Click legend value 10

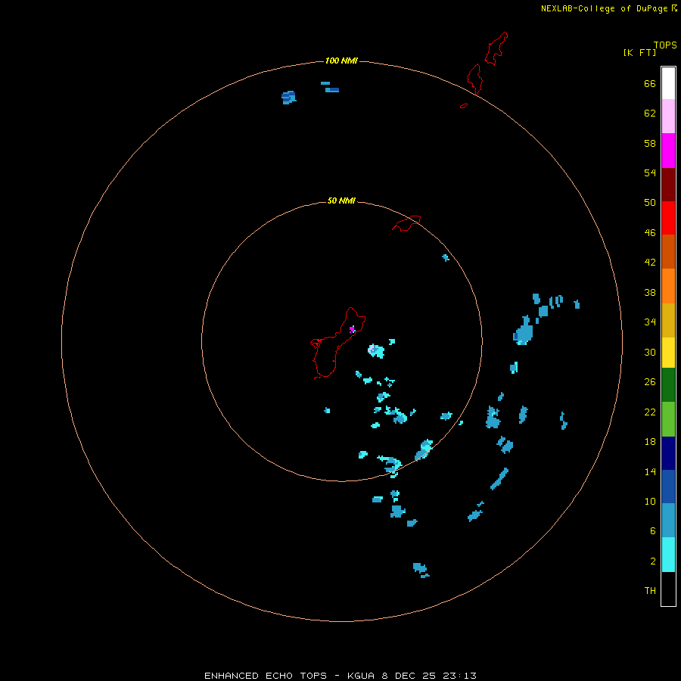click(x=650, y=501)
